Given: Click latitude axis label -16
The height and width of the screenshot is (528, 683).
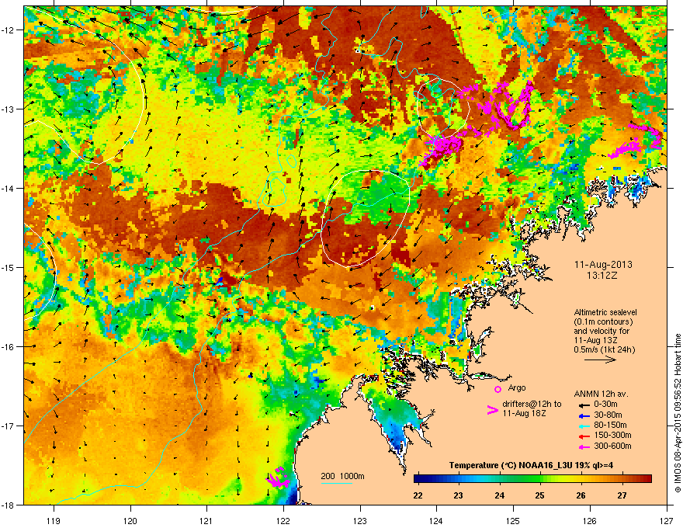Looking at the screenshot, I should tap(9, 347).
